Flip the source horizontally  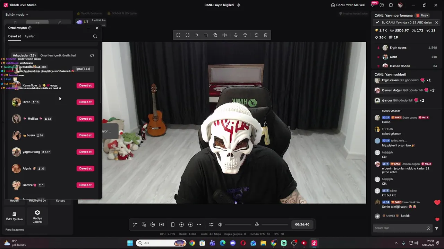click(x=224, y=35)
